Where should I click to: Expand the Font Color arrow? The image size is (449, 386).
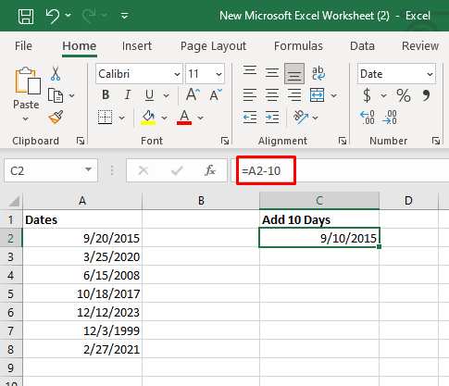click(x=201, y=118)
